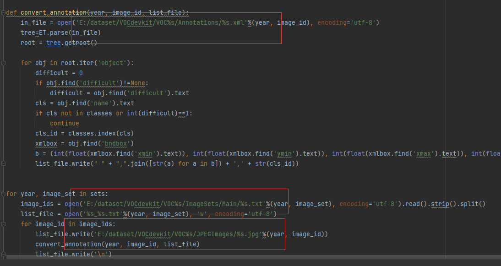501x266 pixels.
Task: Click the 'tree=ET.parse(in_file)' statement
Action: click(x=61, y=33)
